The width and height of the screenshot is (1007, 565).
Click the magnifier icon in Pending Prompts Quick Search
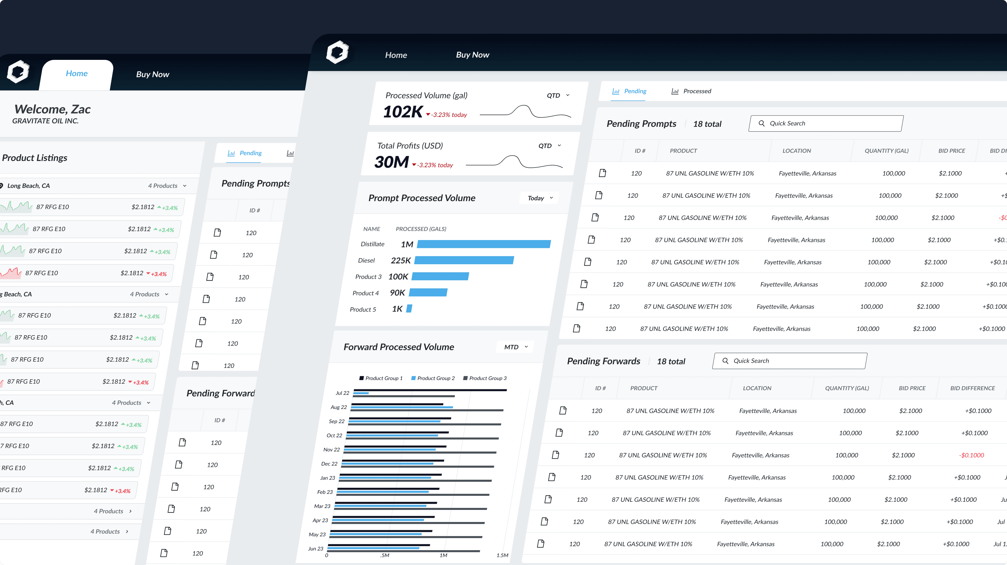click(761, 124)
